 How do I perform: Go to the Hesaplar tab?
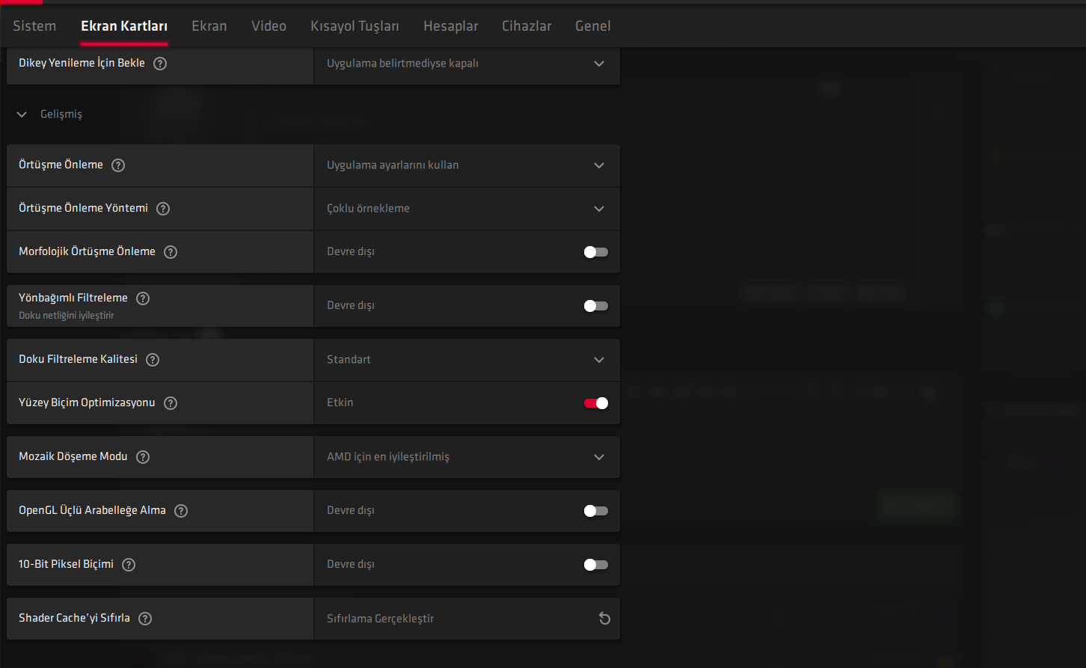click(450, 26)
